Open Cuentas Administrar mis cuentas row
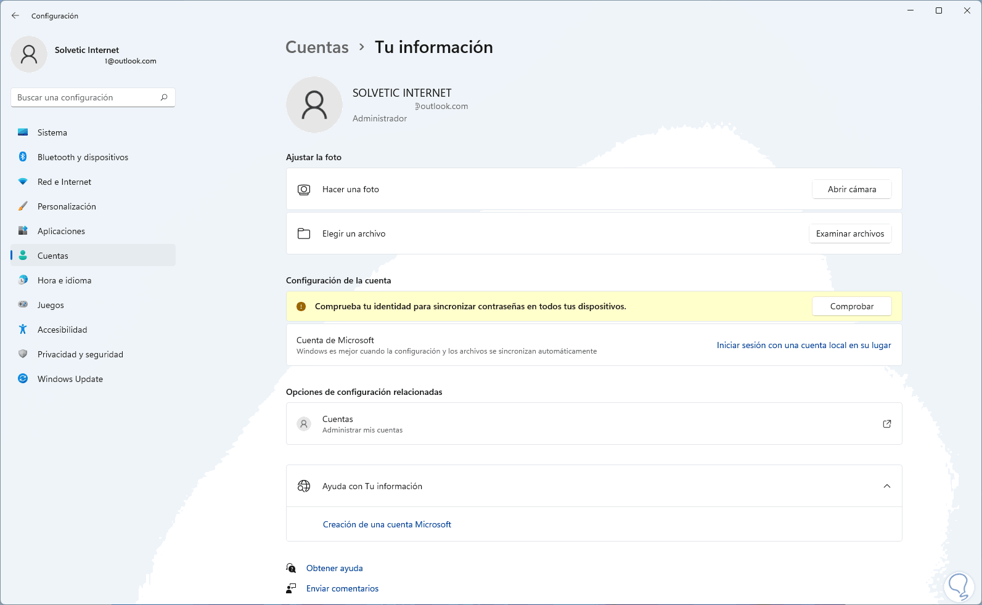The height and width of the screenshot is (605, 982). pyautogui.click(x=594, y=424)
